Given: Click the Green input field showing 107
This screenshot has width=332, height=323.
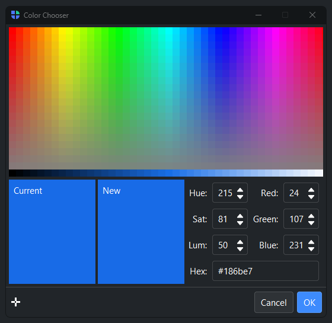Looking at the screenshot, I should 301,219.
